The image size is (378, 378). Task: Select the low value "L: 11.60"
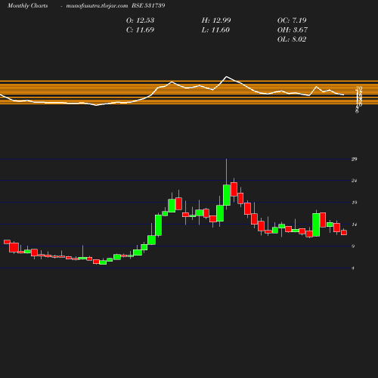click(x=215, y=30)
